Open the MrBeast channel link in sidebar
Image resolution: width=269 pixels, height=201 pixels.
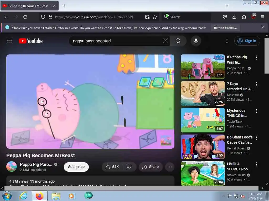(x=233, y=95)
